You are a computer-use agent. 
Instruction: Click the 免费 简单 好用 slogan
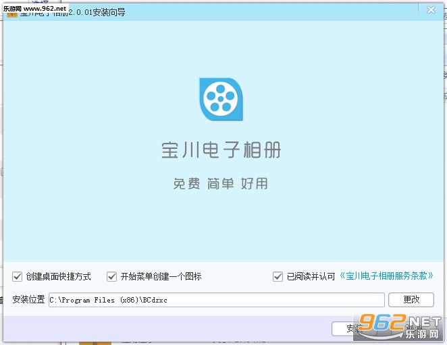pos(220,183)
